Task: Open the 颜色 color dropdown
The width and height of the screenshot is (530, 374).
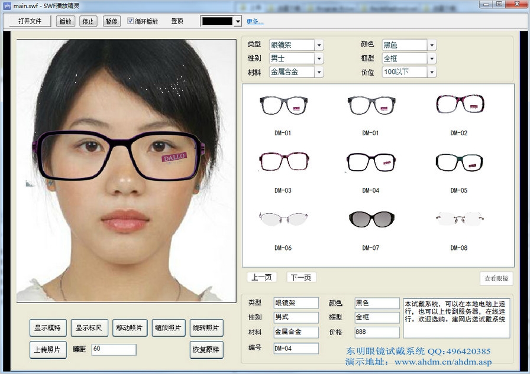Action: click(x=431, y=45)
